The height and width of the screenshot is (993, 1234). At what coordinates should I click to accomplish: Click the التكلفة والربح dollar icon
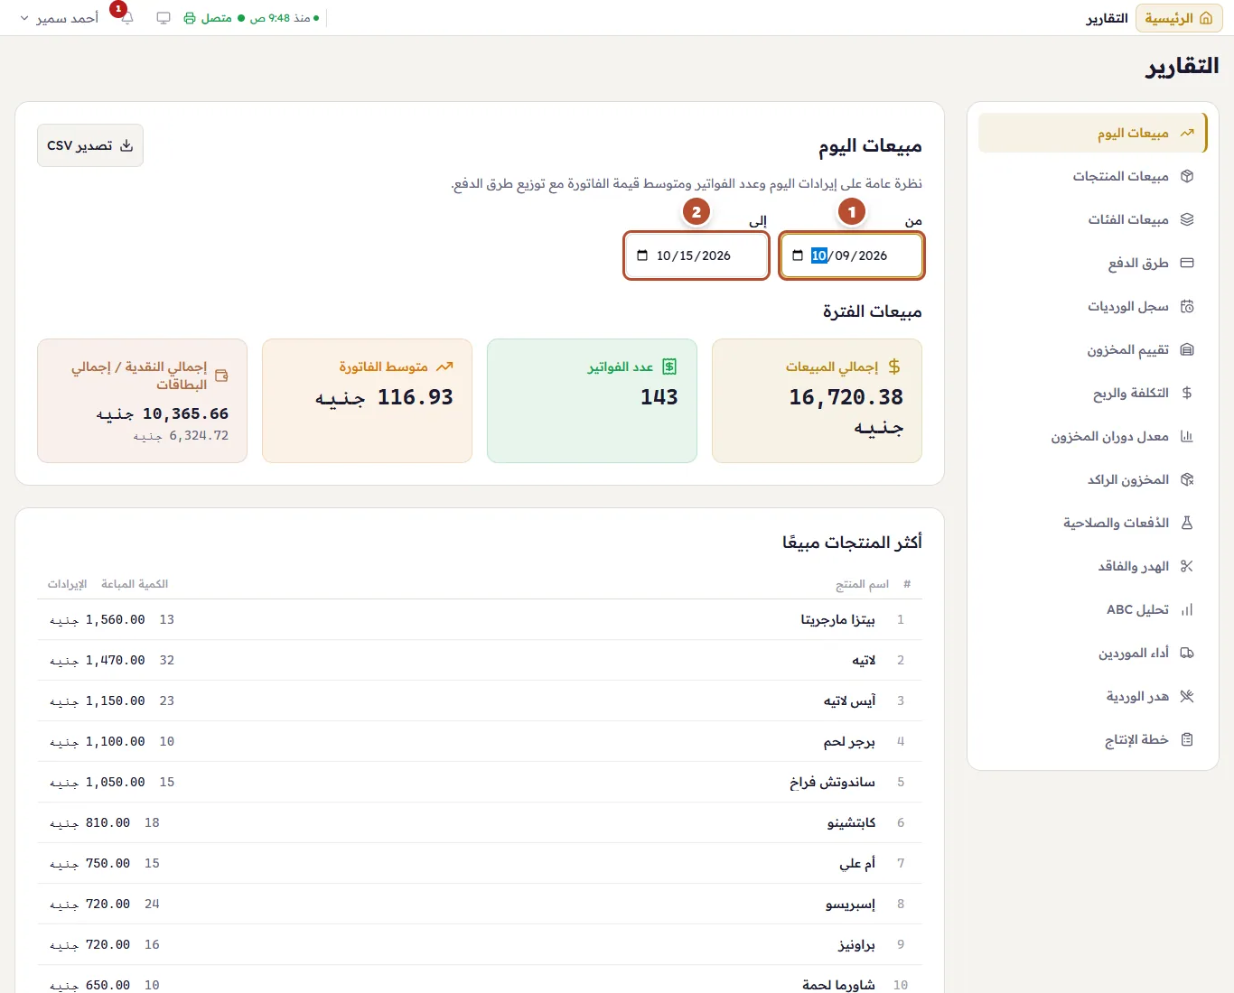pos(1187,393)
